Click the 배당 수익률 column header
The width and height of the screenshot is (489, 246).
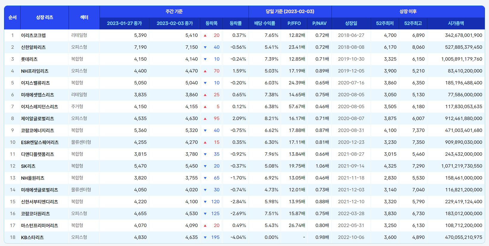tap(265, 23)
